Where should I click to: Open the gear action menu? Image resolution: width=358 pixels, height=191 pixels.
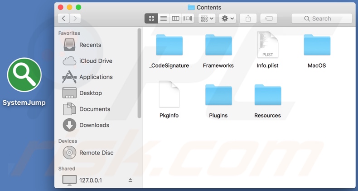227,19
